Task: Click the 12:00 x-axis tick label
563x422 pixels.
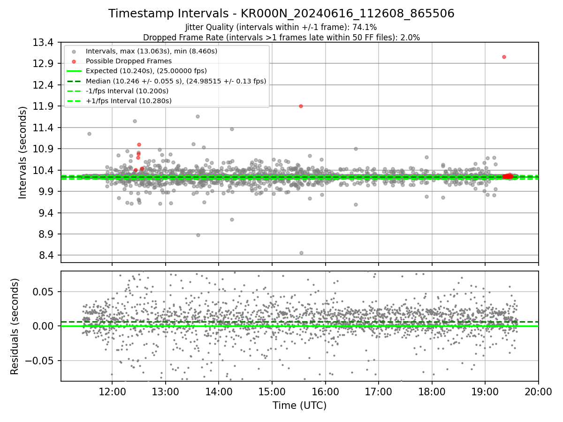Action: point(112,392)
